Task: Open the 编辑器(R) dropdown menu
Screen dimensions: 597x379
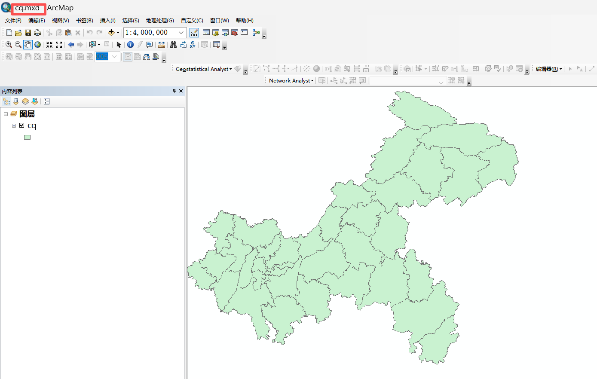Action: [549, 69]
